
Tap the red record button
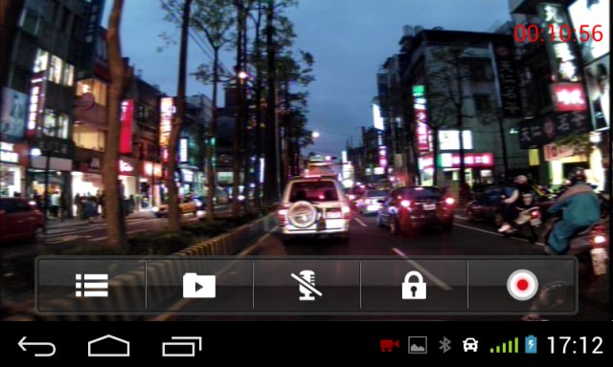tap(522, 285)
